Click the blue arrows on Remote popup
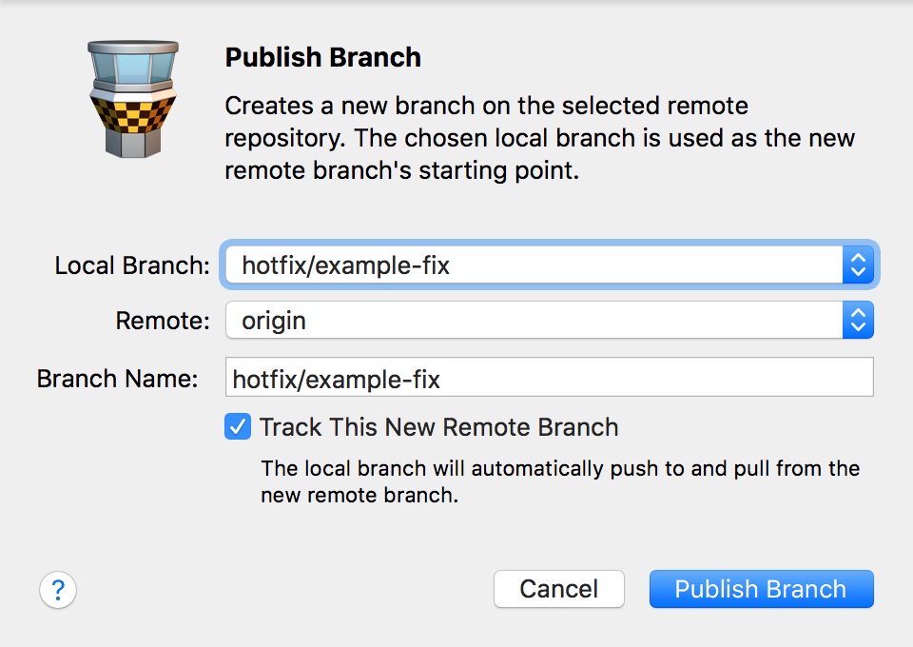Viewport: 913px width, 647px height. tap(858, 320)
